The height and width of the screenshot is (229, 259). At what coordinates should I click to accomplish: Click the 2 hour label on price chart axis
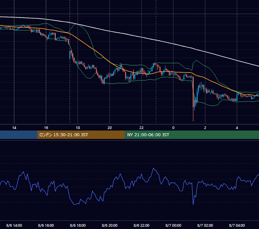[x=205, y=128]
